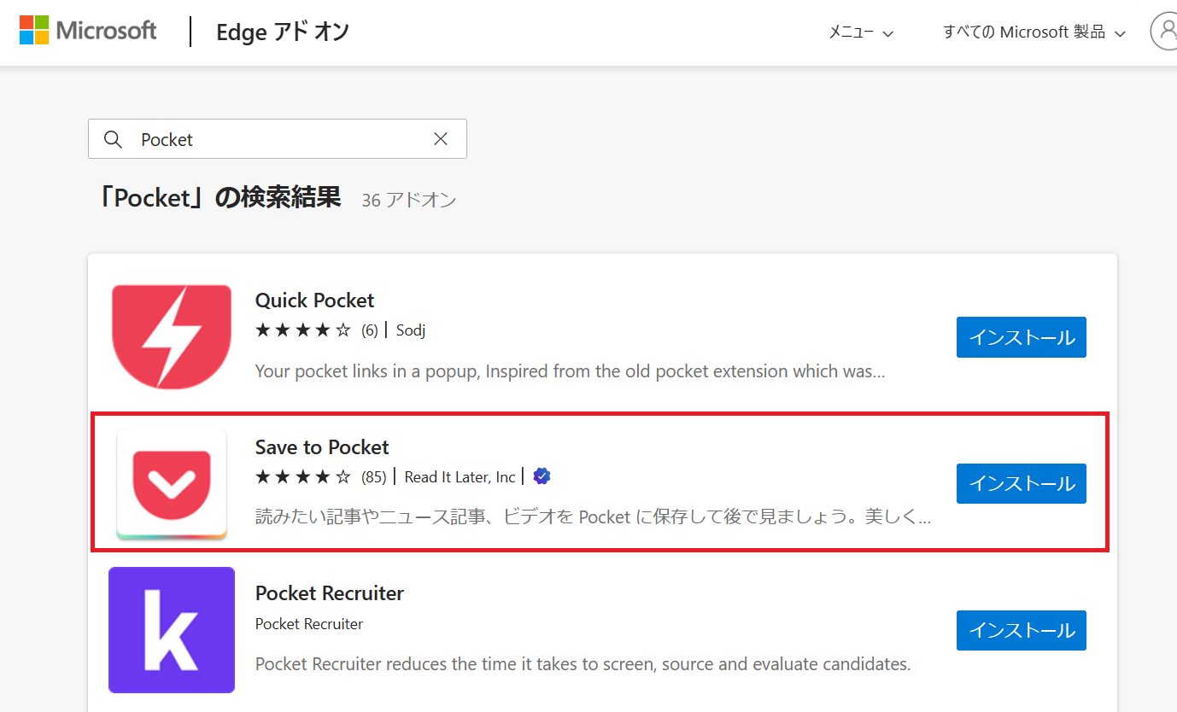This screenshot has height=712, width=1177.
Task: Open the Quick Pocket lightning icon
Action: (172, 337)
